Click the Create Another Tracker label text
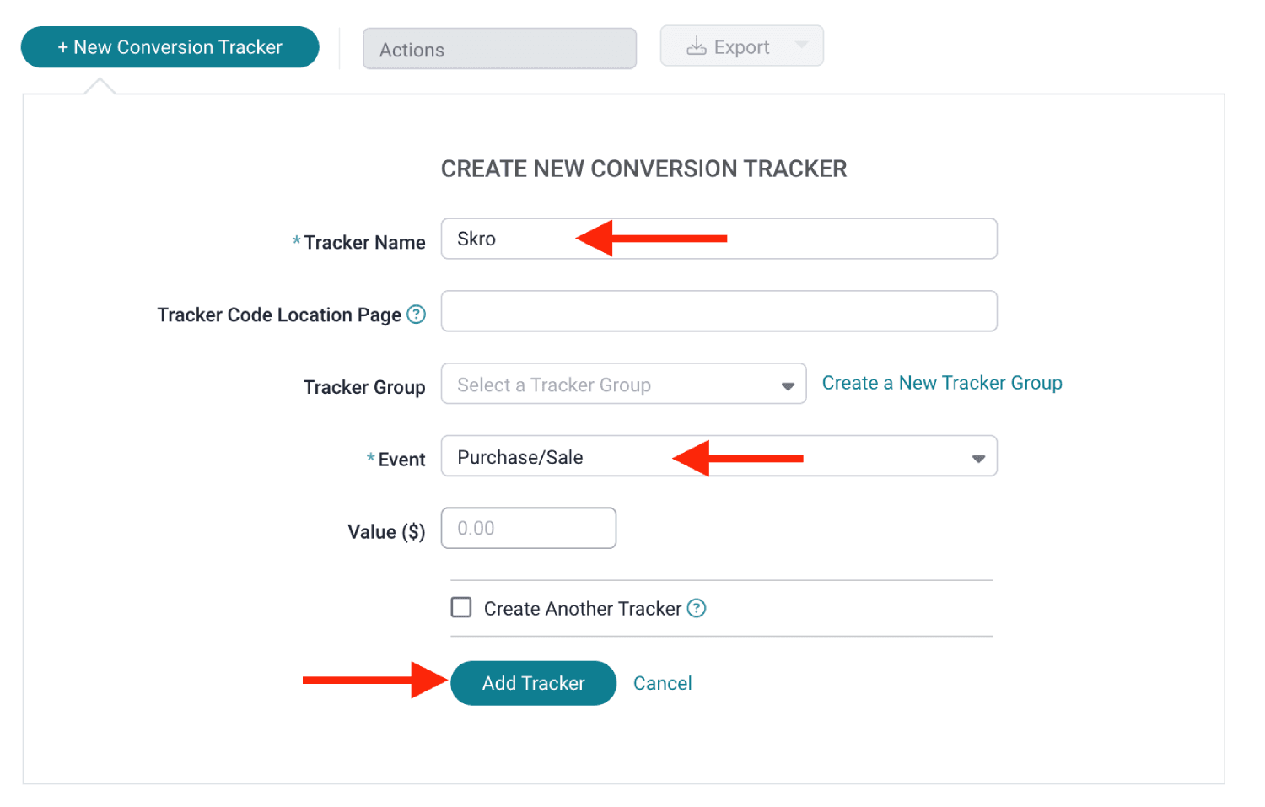The height and width of the screenshot is (807, 1265). point(583,609)
